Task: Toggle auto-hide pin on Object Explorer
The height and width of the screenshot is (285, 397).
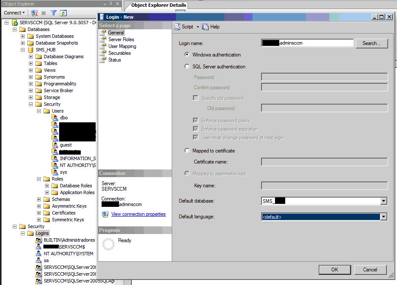Action: (111, 3)
